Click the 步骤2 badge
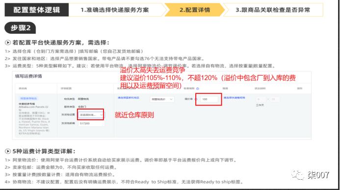Viewport: 340px width, 190px height. [x=21, y=28]
